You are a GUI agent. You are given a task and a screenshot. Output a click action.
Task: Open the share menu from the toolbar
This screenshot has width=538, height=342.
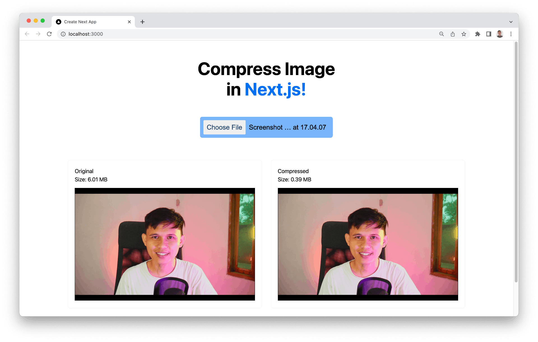[453, 34]
